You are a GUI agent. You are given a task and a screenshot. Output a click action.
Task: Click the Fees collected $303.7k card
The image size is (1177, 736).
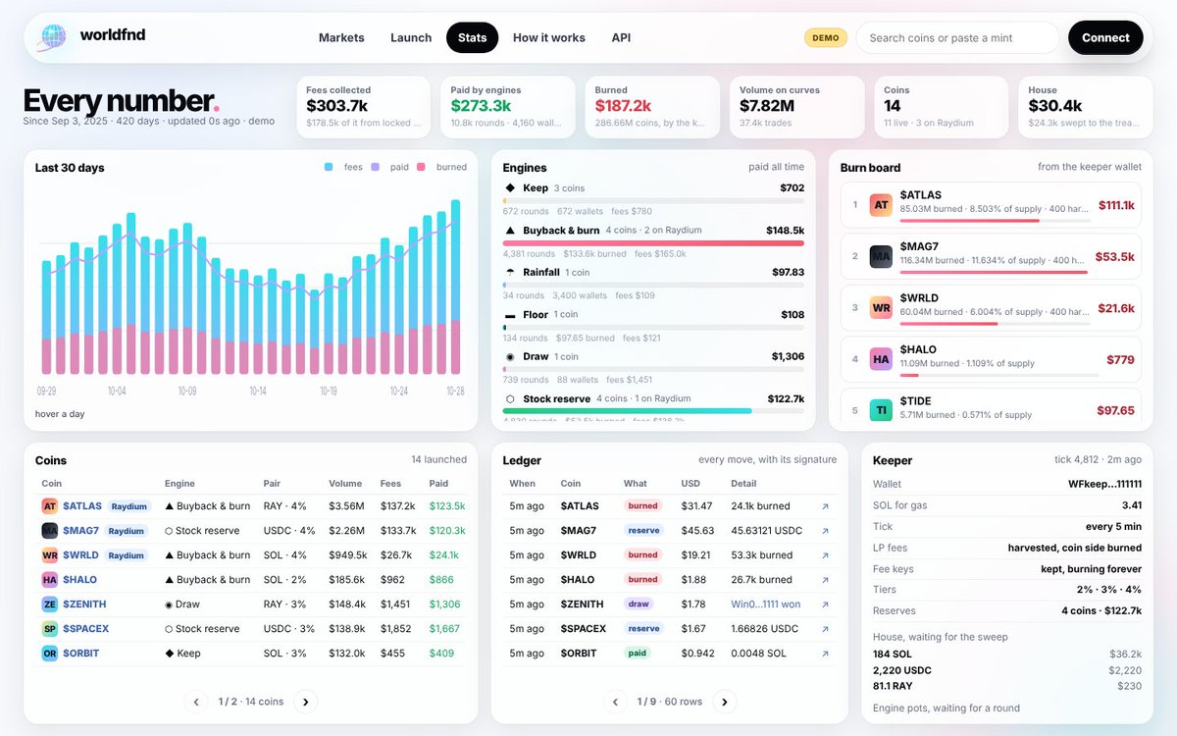363,107
